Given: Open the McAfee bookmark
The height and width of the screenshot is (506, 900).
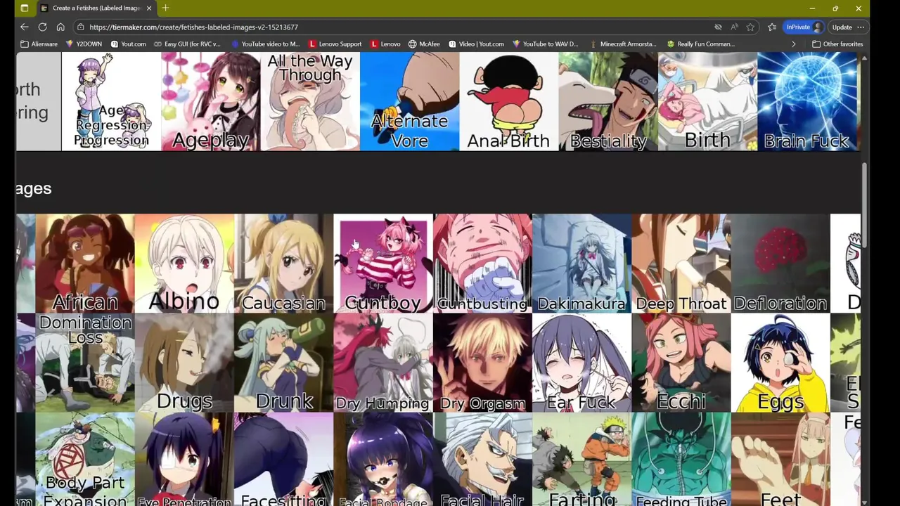Looking at the screenshot, I should click(x=424, y=44).
